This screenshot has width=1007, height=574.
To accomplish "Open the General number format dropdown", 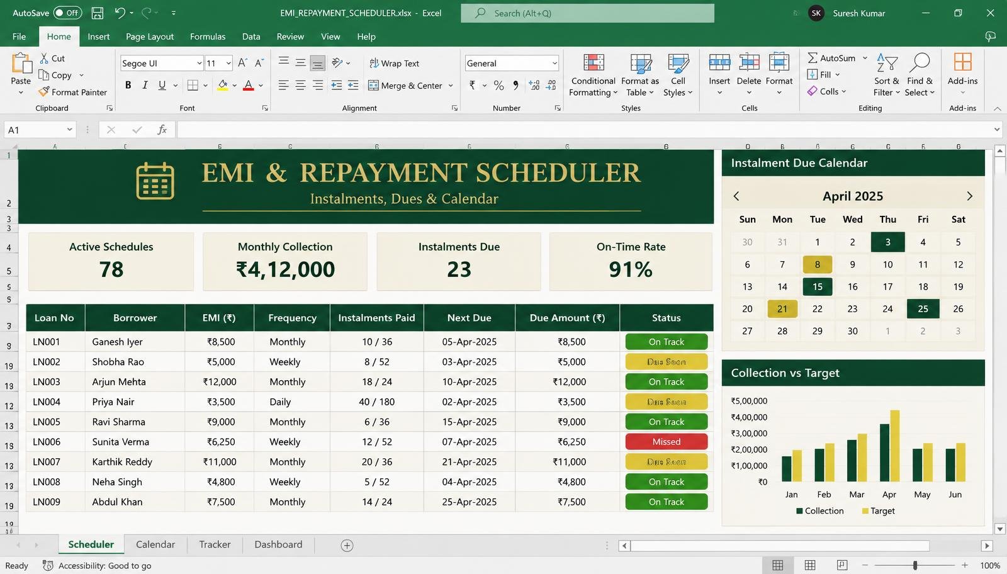I will [x=554, y=64].
